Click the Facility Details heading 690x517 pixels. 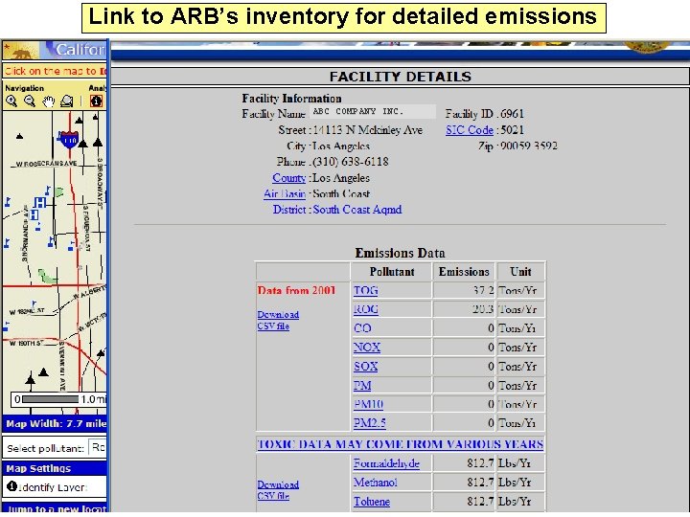[x=400, y=77]
